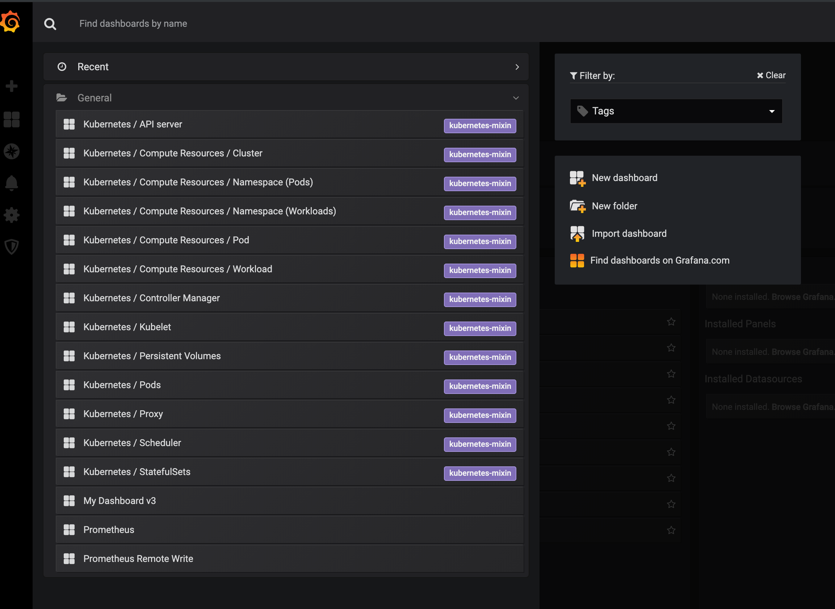
Task: Select Find dashboards on Grafana.com
Action: tap(659, 261)
